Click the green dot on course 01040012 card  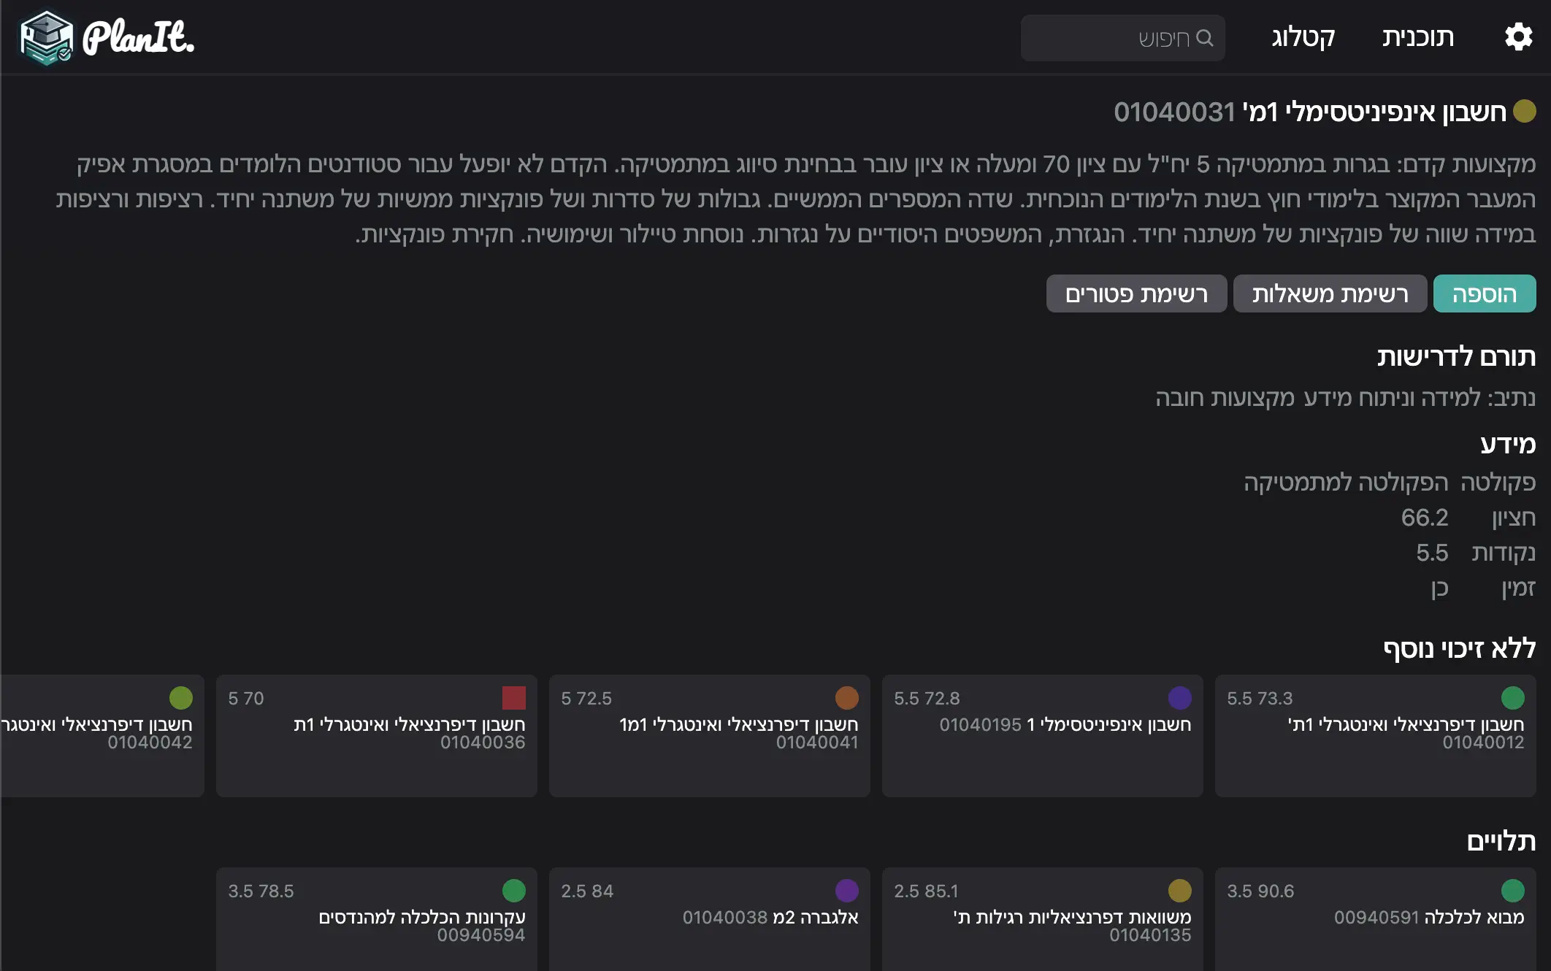click(1512, 698)
